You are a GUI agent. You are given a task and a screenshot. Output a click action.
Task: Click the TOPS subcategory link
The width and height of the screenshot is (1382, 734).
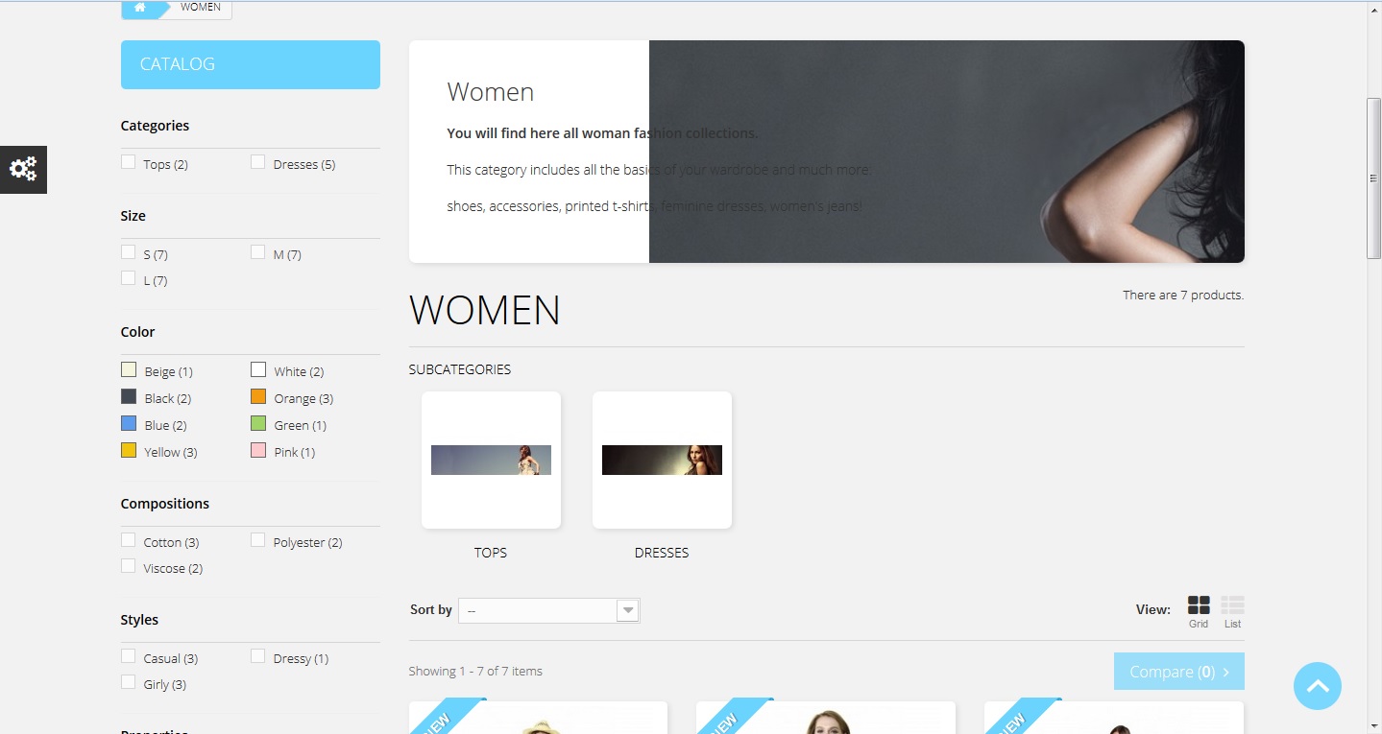tap(491, 553)
